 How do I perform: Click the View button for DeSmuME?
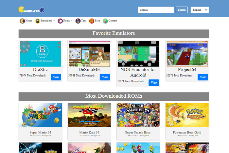point(105,77)
